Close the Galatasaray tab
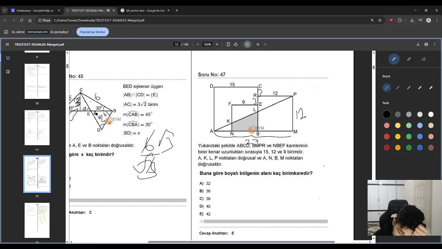This screenshot has width=442, height=249. [59, 10]
